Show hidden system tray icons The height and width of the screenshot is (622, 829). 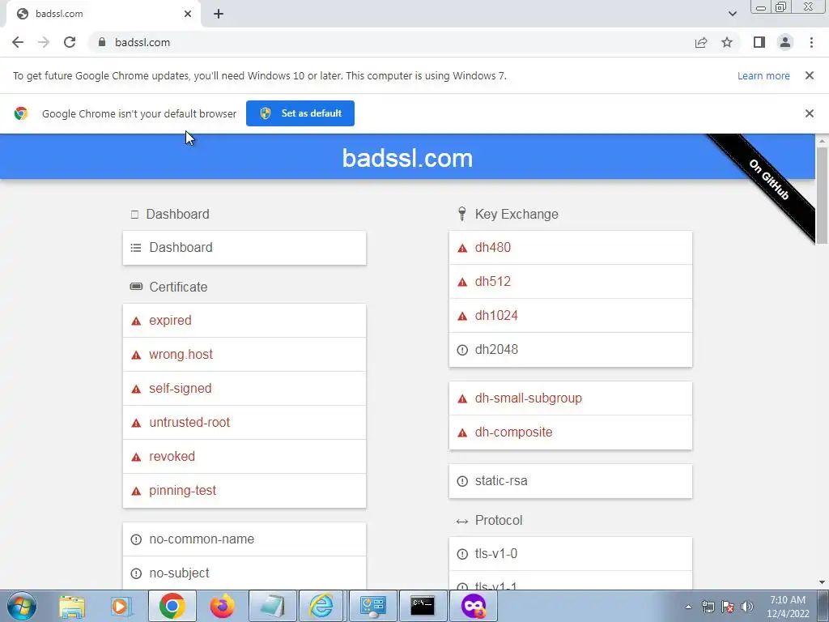click(688, 607)
